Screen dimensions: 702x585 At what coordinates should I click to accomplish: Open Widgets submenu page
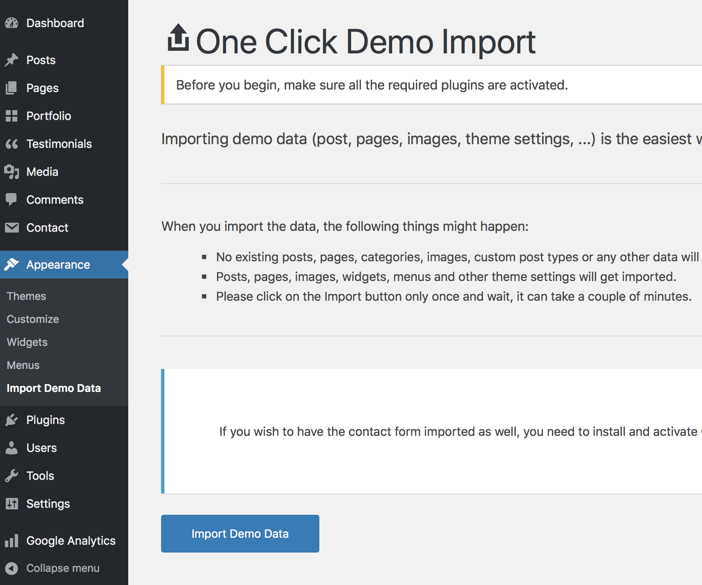coord(27,342)
